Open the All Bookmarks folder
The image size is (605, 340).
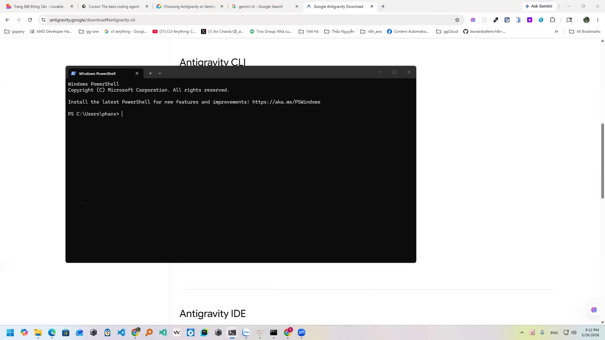pos(585,31)
